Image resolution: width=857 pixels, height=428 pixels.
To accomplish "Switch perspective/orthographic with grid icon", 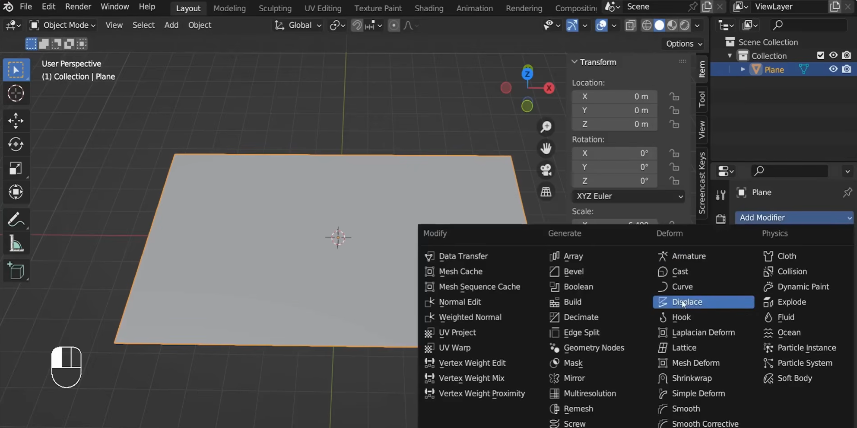I will coord(546,192).
